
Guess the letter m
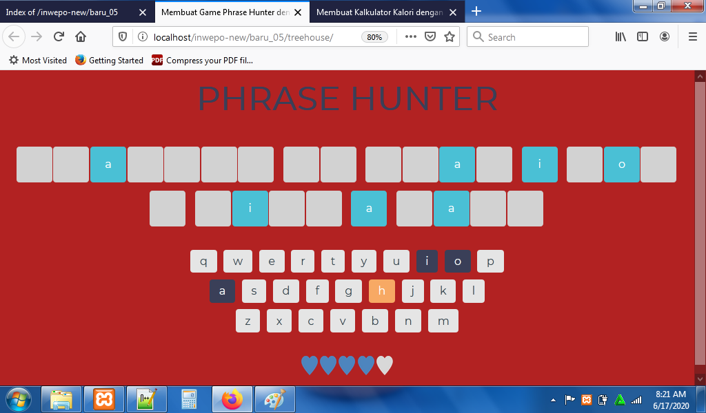[443, 321]
